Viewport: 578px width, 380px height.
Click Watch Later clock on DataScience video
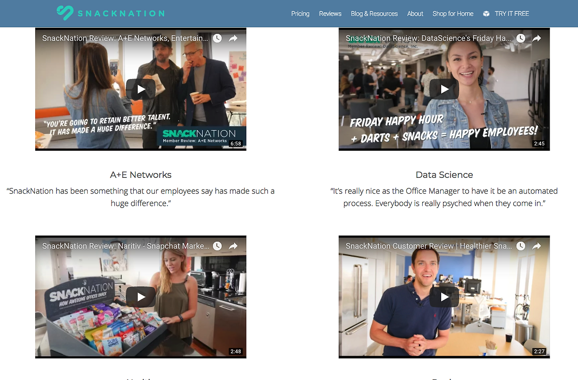(521, 38)
